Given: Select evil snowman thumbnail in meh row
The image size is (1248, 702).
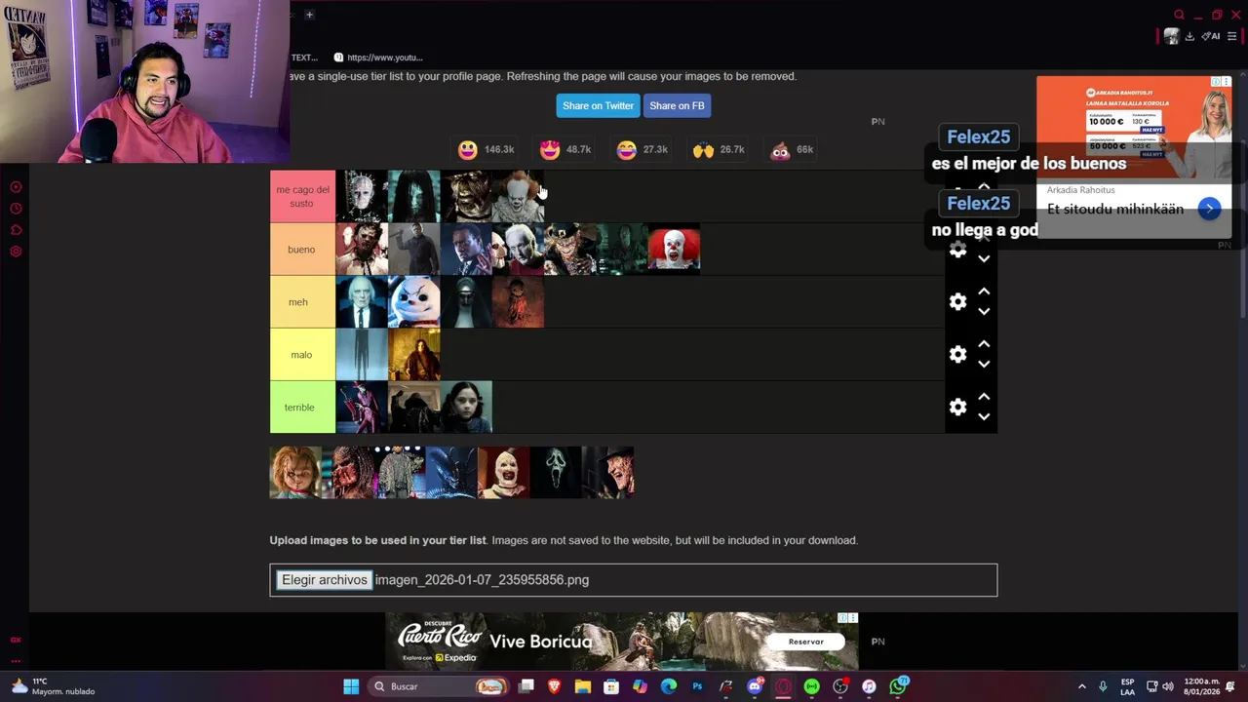Looking at the screenshot, I should click(x=414, y=302).
